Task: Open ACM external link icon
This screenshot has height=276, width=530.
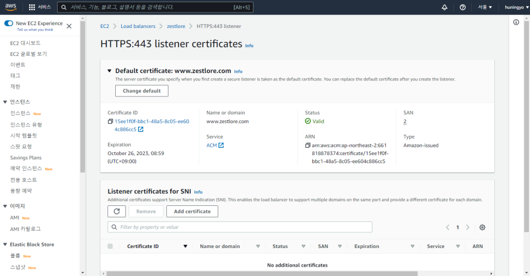Action: click(221, 145)
